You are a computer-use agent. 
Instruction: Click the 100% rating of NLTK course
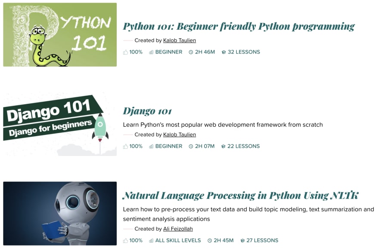pos(136,240)
